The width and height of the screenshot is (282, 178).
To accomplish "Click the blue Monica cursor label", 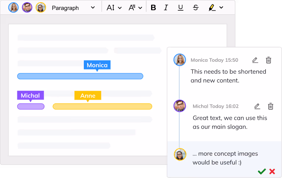I will (x=97, y=65).
